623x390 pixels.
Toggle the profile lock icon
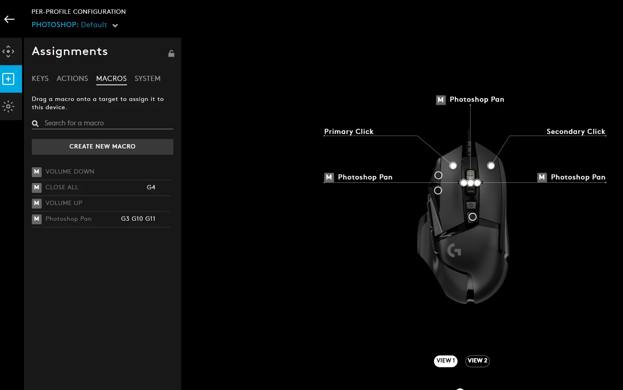click(171, 53)
